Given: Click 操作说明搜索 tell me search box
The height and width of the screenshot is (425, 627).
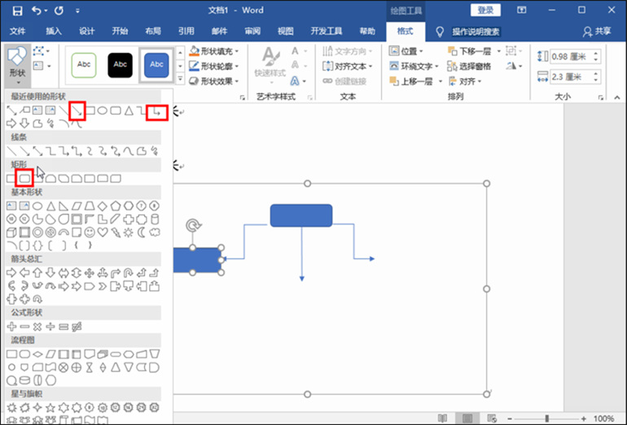Looking at the screenshot, I should (x=476, y=32).
